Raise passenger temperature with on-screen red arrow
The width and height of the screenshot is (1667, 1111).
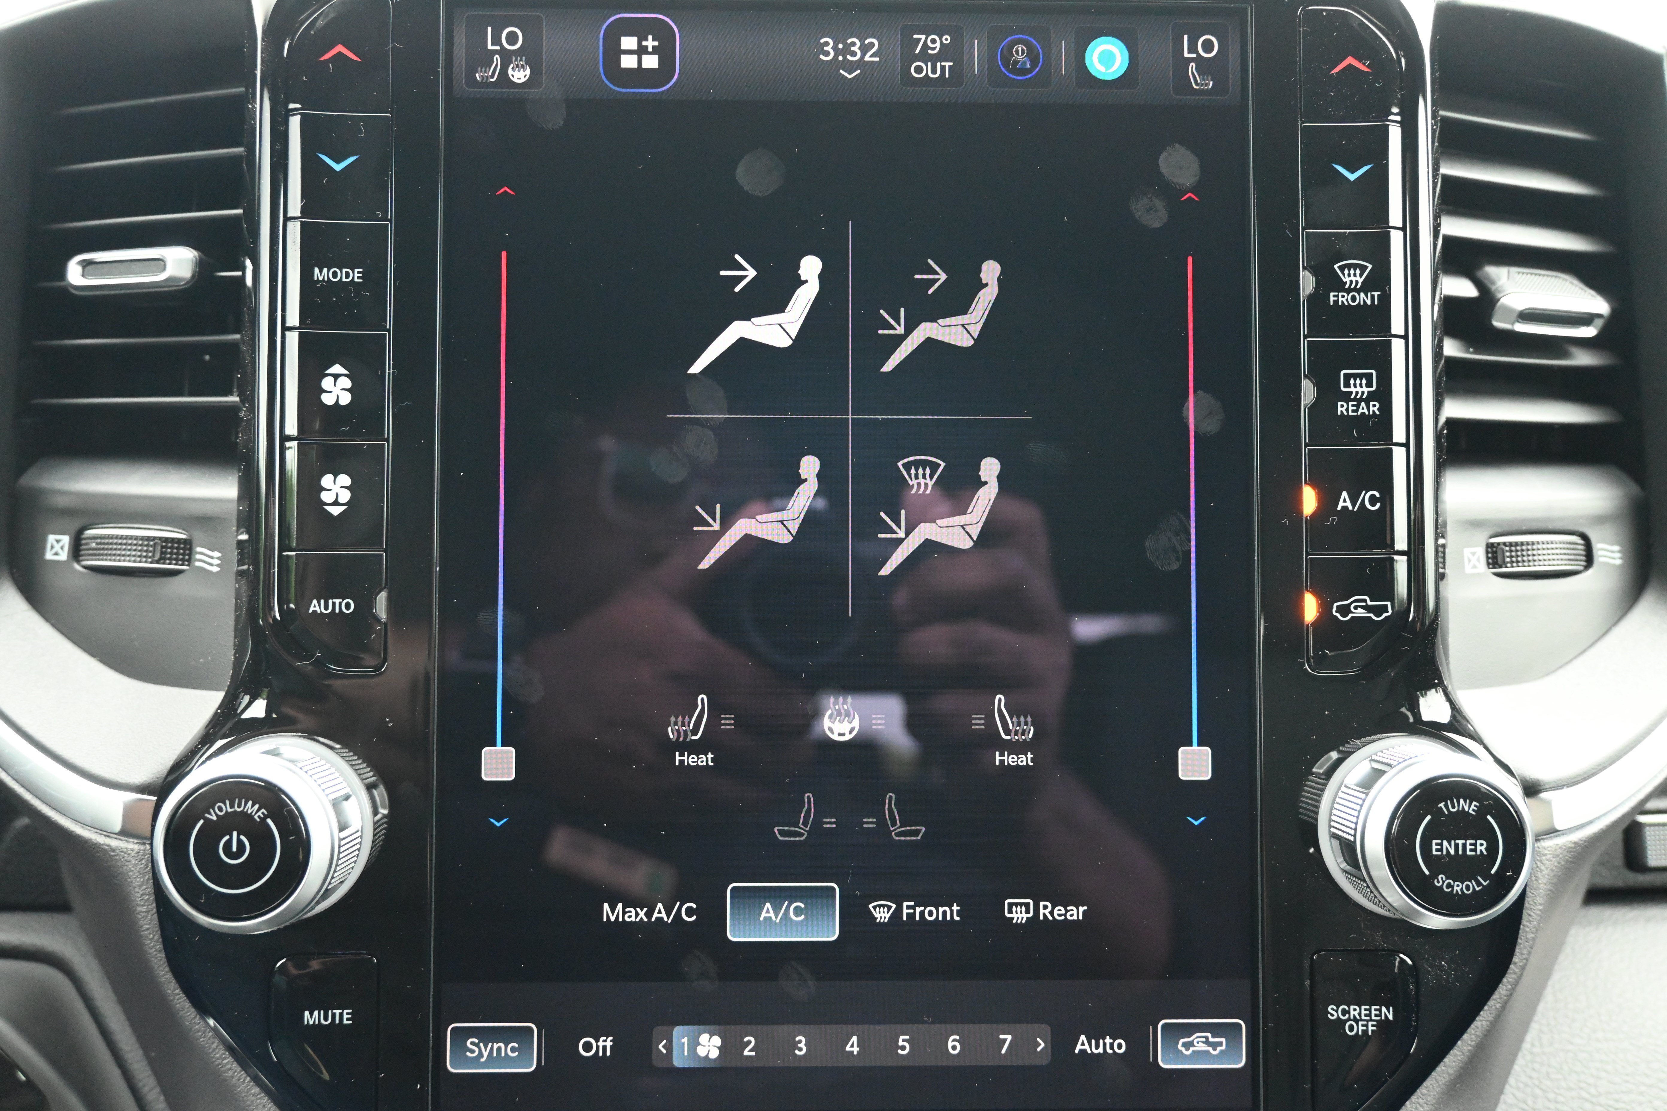pos(1190,196)
